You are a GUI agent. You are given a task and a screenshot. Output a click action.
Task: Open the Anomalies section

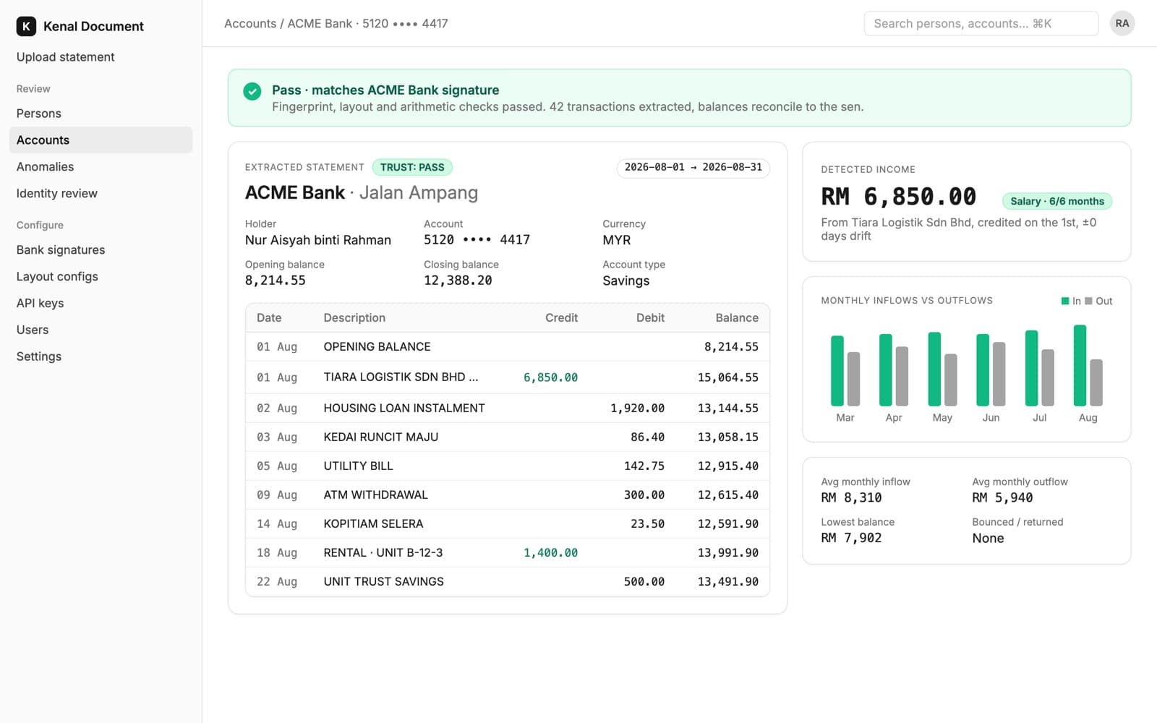pos(45,167)
